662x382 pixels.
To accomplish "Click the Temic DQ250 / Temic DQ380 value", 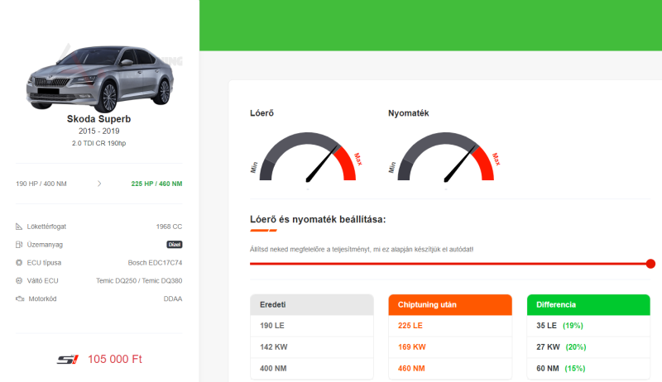I will coord(139,280).
